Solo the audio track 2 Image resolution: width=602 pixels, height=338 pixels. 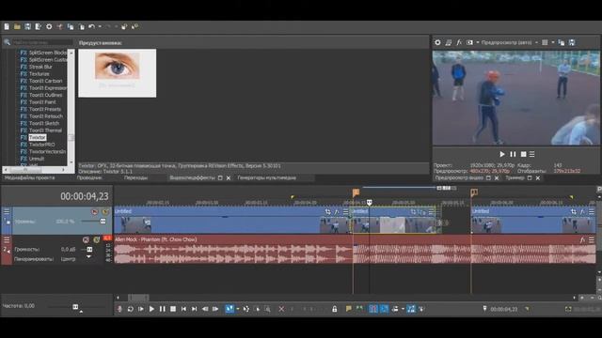pos(96,240)
